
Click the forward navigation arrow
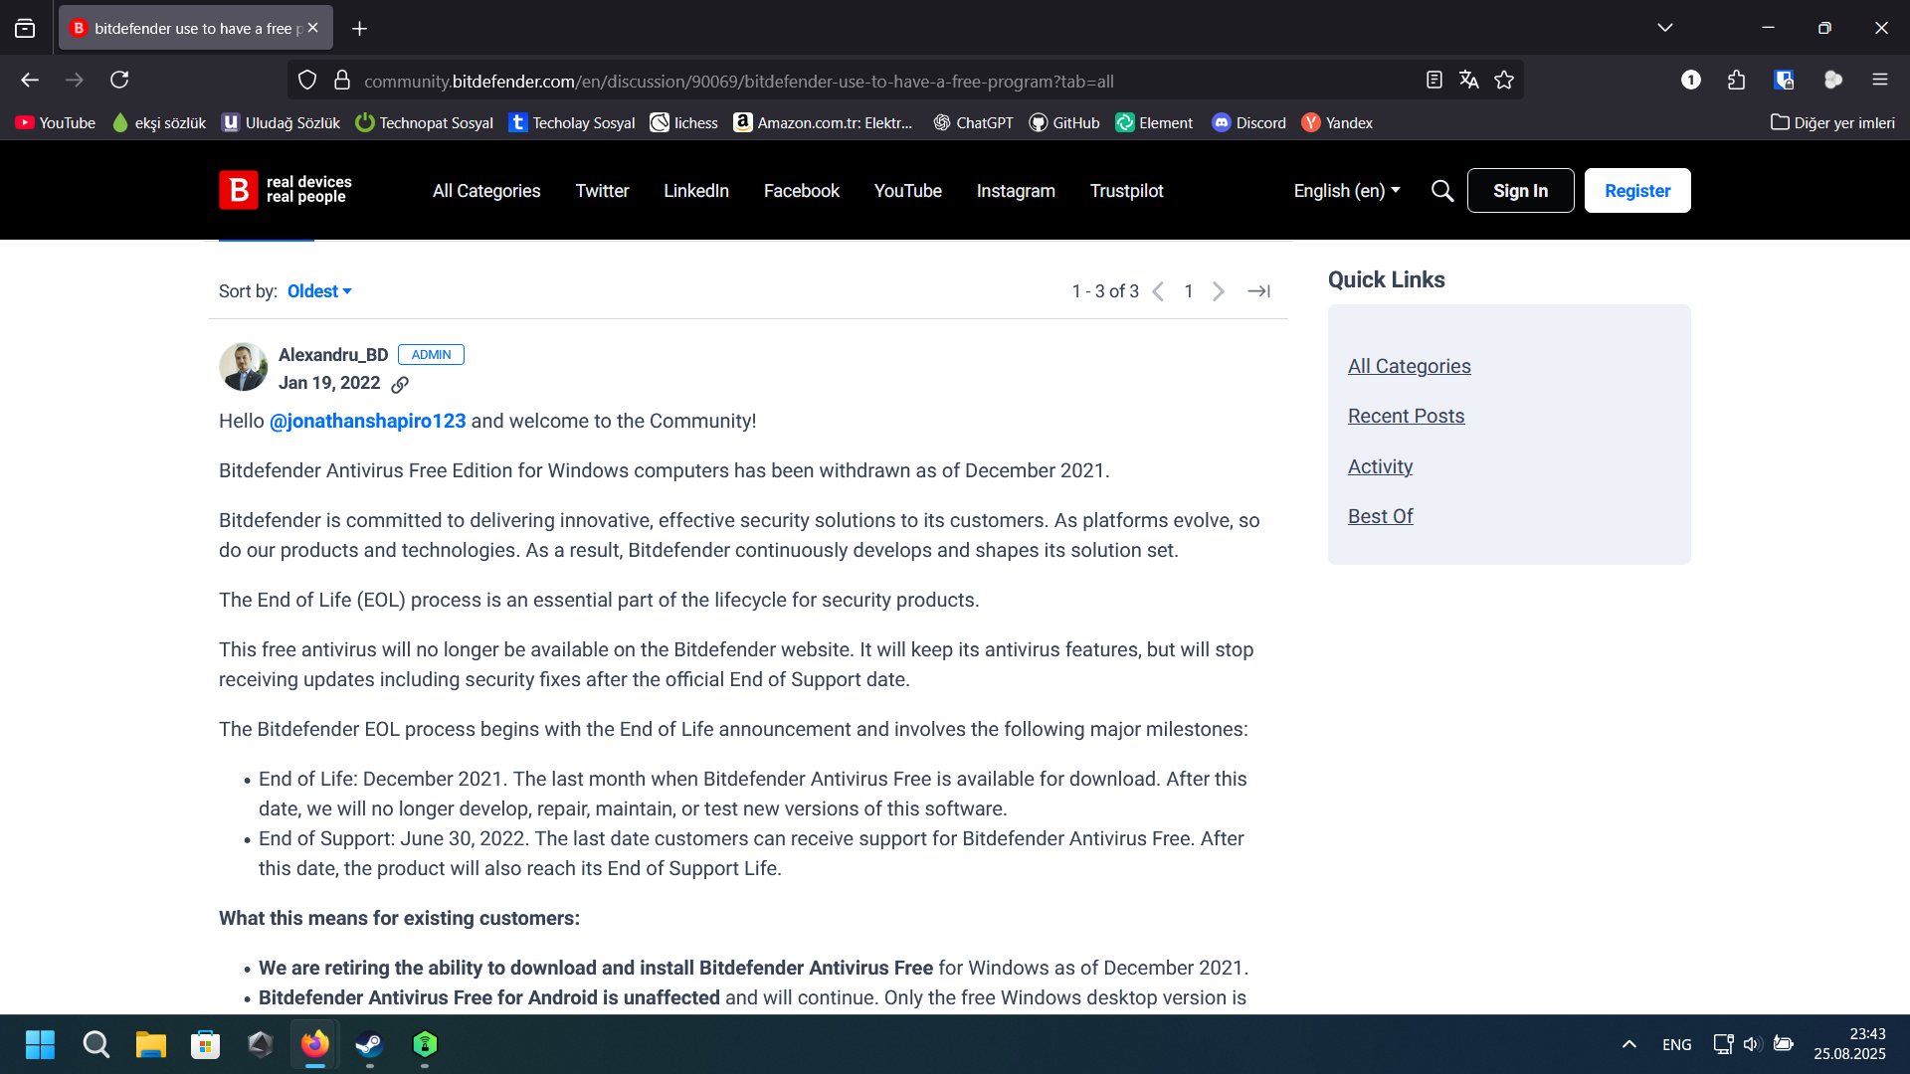pos(75,80)
